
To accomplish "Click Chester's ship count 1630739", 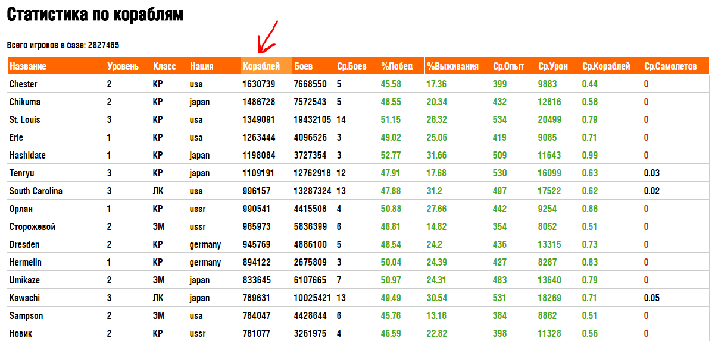I will coord(259,84).
